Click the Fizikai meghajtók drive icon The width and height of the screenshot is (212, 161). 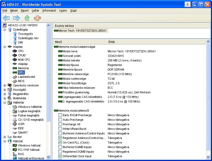click(x=15, y=115)
